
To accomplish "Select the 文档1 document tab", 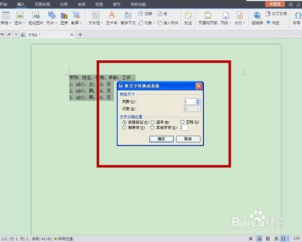I will tap(47, 35).
